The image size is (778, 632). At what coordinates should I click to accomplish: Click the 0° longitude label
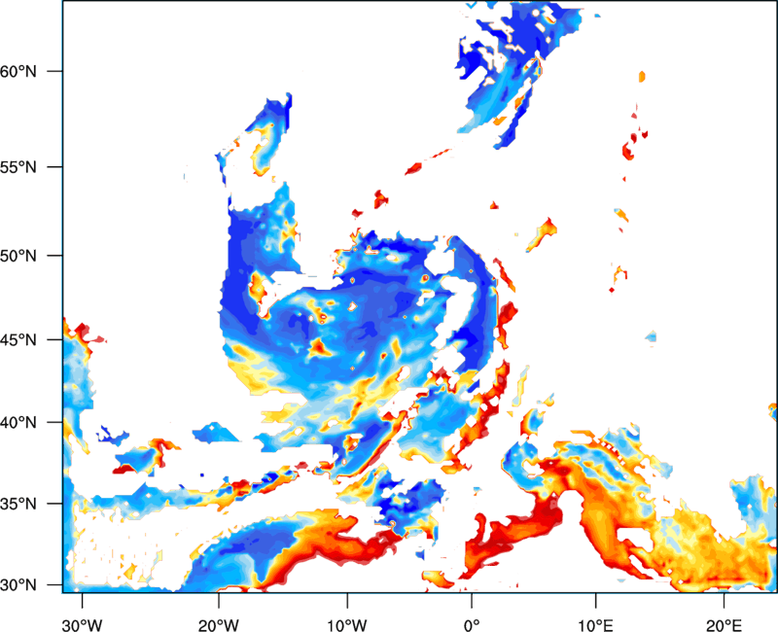[472, 625]
